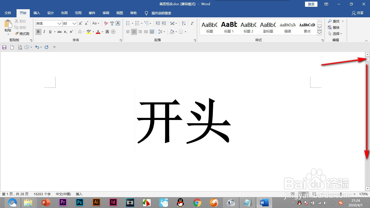
Task: Switch to the 插入 (Insert) tab
Action: (37, 13)
